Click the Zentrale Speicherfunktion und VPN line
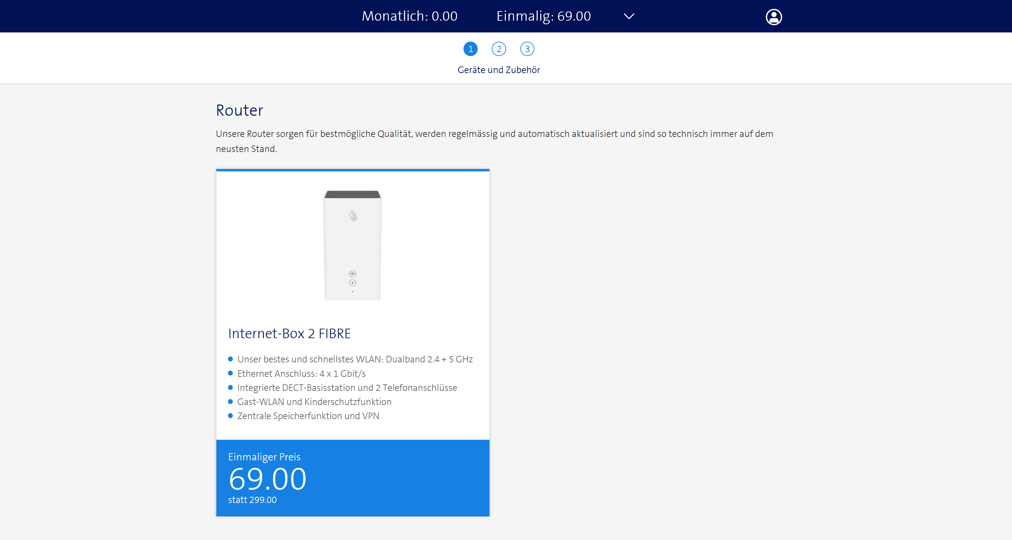This screenshot has height=540, width=1012. [308, 416]
